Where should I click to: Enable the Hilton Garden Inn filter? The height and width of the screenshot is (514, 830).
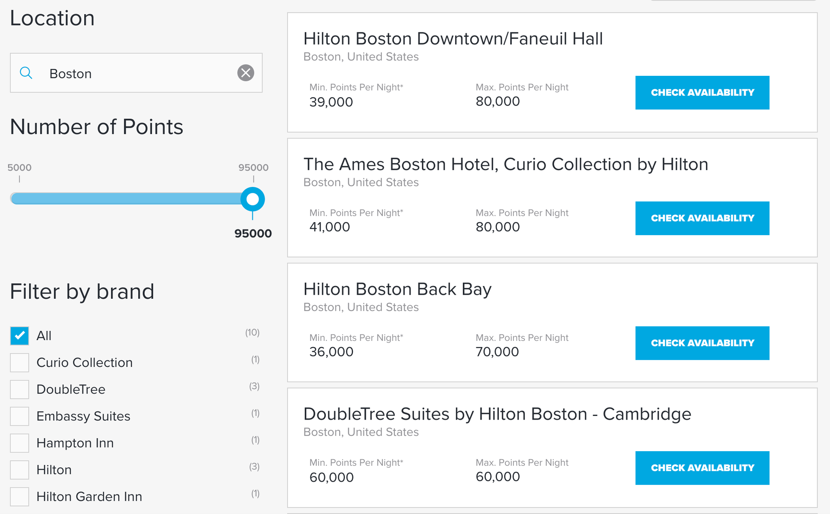(x=19, y=496)
